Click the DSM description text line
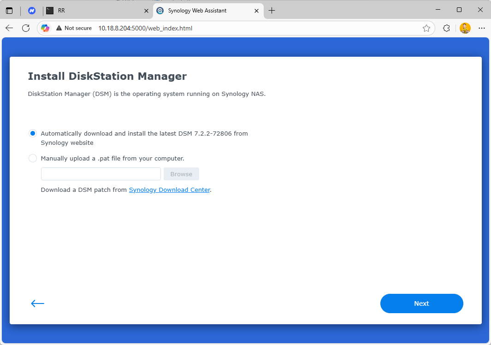 [x=147, y=94]
